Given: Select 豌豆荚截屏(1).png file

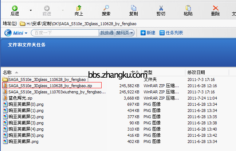Looking at the screenshot, I should pyautogui.click(x=26, y=111).
